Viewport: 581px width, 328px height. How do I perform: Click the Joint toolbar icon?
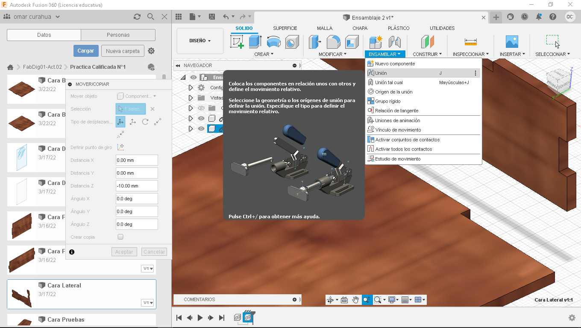coord(395,42)
